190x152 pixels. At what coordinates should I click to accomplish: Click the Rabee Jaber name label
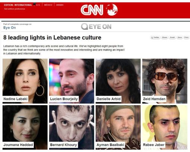[x=154, y=145]
